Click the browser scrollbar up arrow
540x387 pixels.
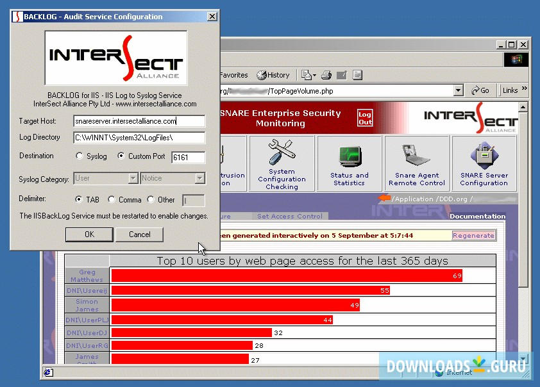coord(523,107)
